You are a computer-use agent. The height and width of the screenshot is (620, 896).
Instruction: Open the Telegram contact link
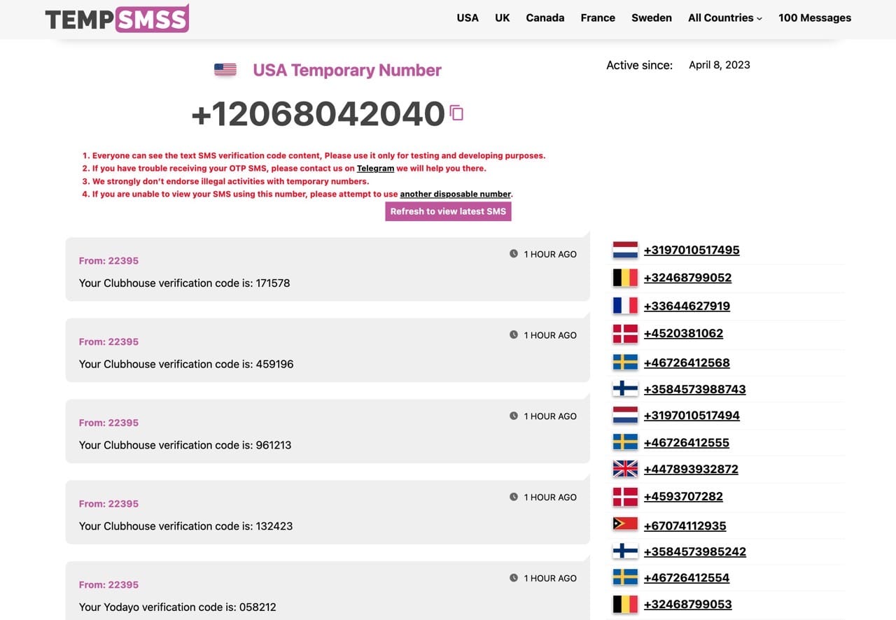point(375,169)
